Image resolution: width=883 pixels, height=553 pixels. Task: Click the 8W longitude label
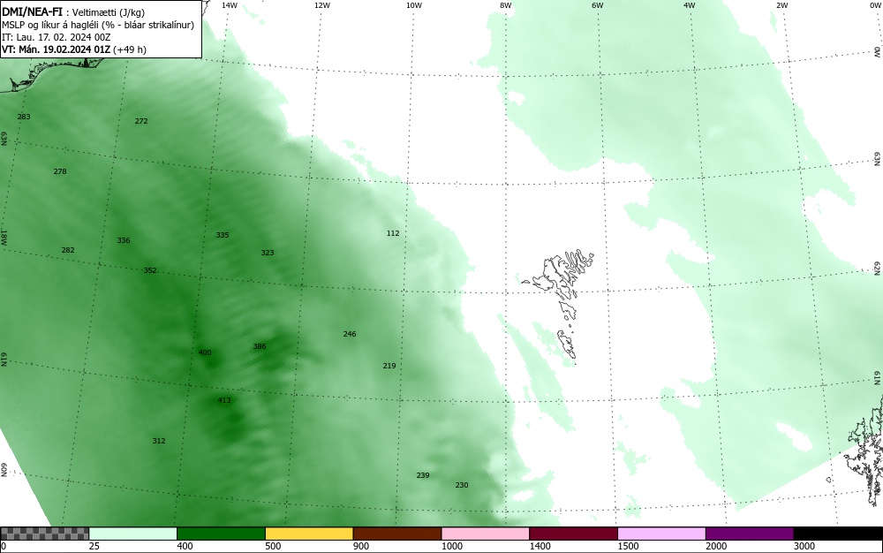coord(506,5)
